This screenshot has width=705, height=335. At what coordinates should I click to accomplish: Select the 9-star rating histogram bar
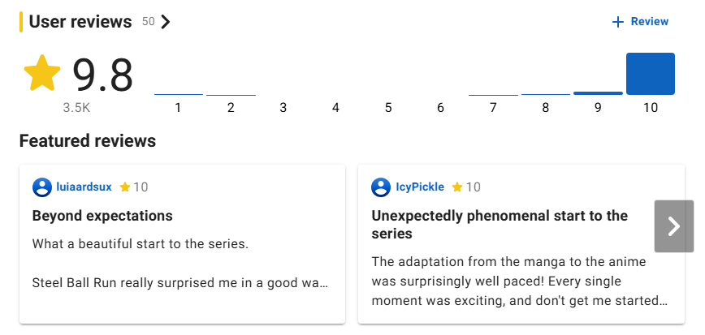(x=598, y=92)
